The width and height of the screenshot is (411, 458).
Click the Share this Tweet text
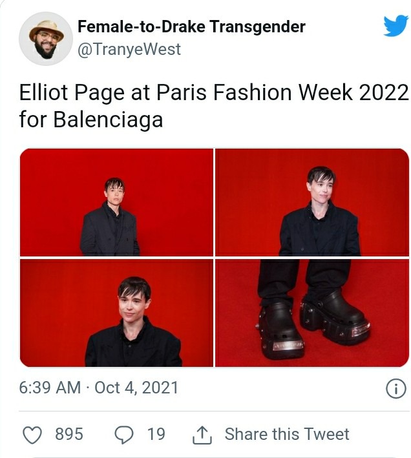coord(286,433)
